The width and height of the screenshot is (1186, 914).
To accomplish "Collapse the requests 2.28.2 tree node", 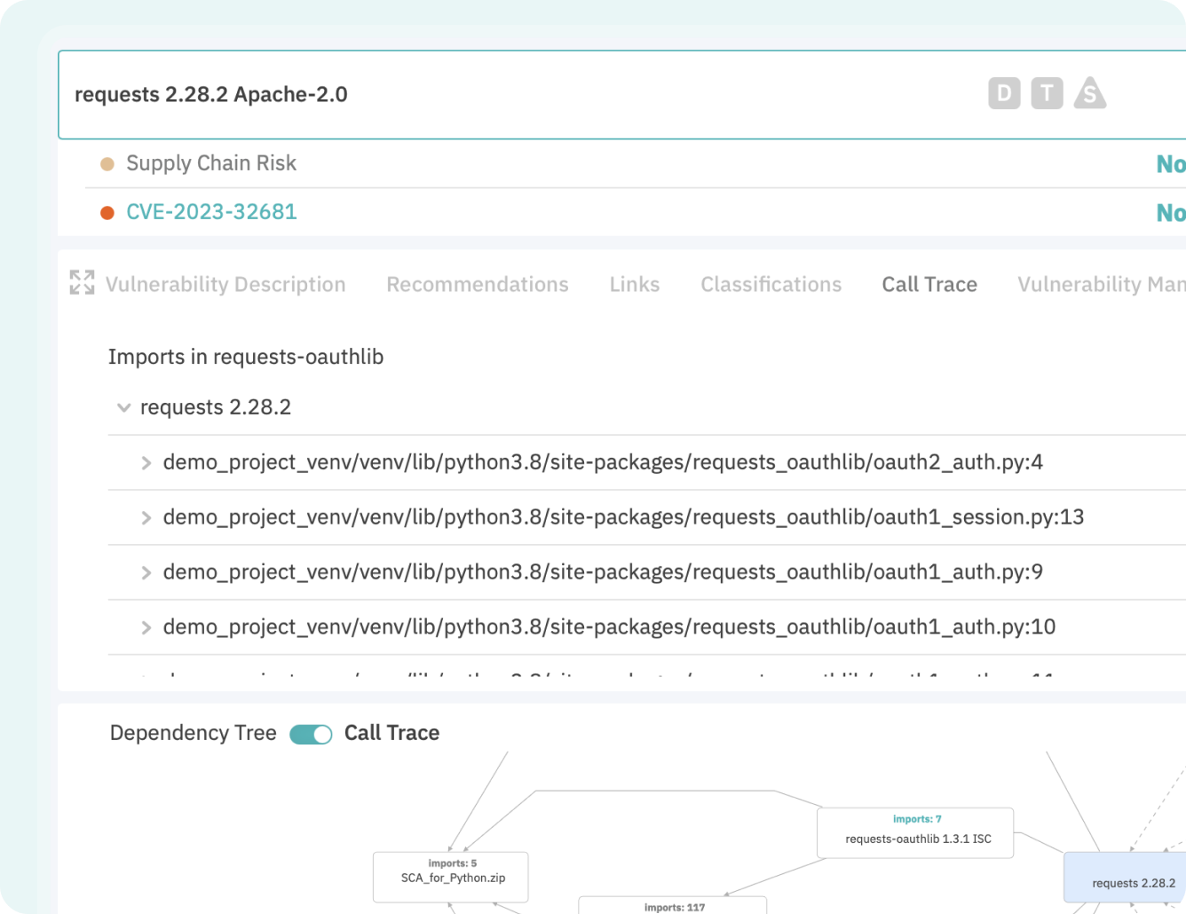I will pos(123,408).
